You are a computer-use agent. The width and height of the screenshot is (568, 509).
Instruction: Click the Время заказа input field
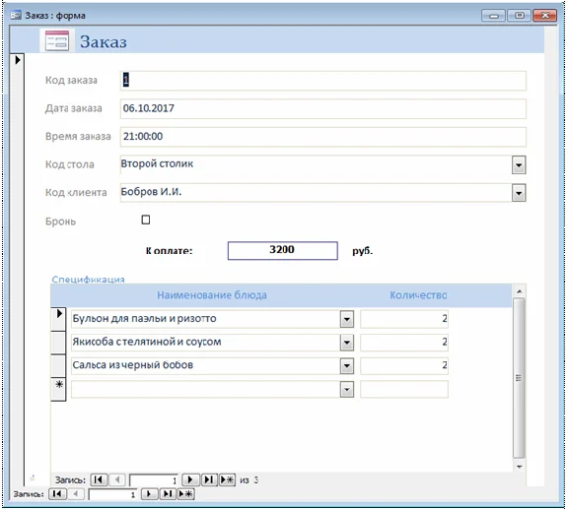pyautogui.click(x=322, y=137)
